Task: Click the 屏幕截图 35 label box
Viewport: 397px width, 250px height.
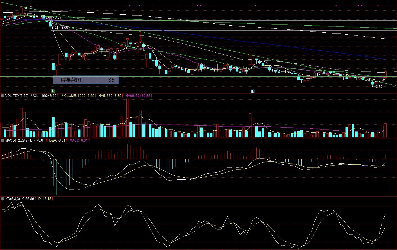Action: coord(86,80)
